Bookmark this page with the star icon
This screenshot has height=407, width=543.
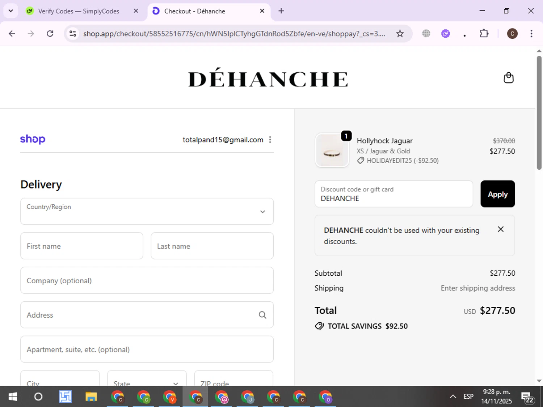[x=400, y=34]
